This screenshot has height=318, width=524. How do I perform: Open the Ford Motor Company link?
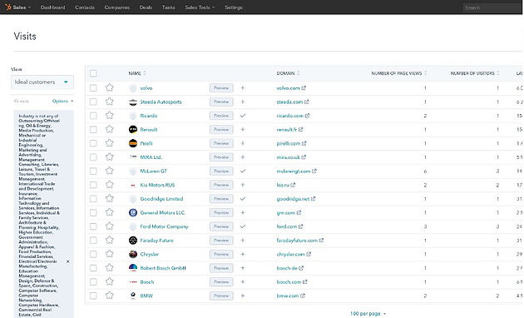tap(164, 226)
